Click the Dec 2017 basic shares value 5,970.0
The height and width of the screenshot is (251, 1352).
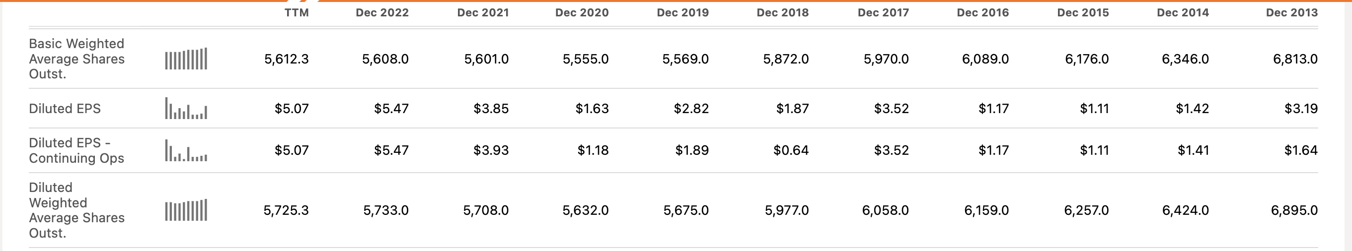(x=886, y=59)
